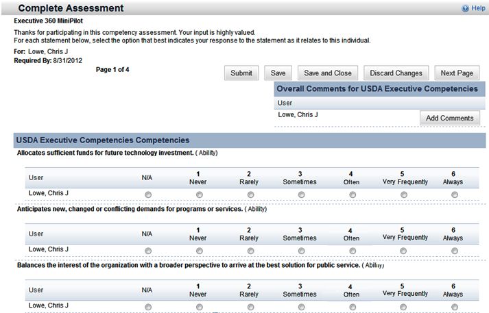Viewport: 489px width, 313px height.
Task: Select 3 Sometimes for 'Anticipates new, changed' statement
Action: [x=301, y=251]
